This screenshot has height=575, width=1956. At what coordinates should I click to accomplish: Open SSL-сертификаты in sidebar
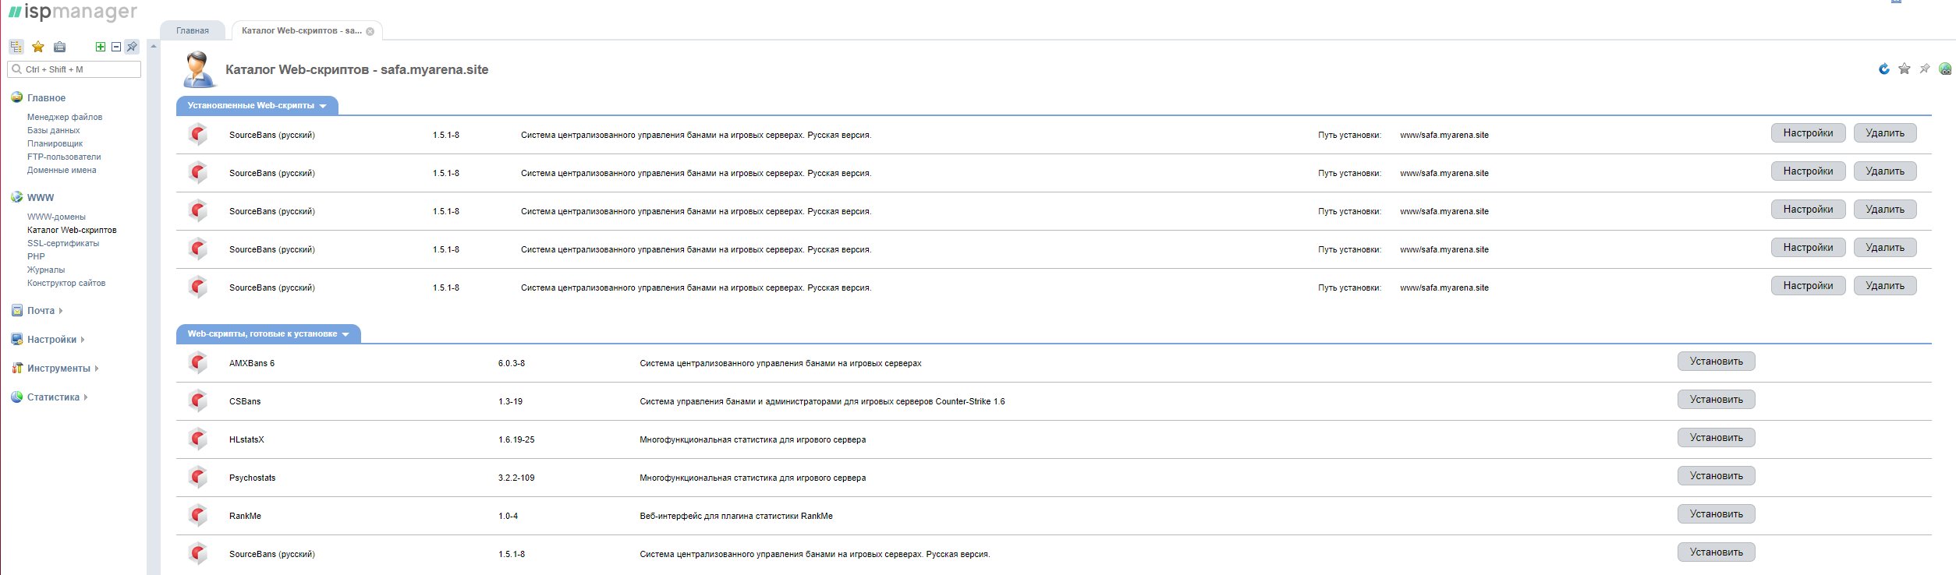[63, 243]
